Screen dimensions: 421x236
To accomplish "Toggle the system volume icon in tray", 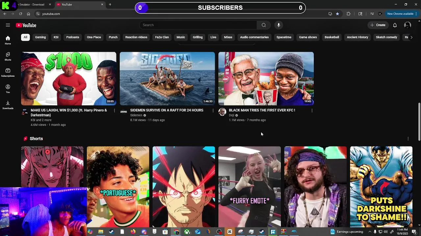I will coord(385,232).
